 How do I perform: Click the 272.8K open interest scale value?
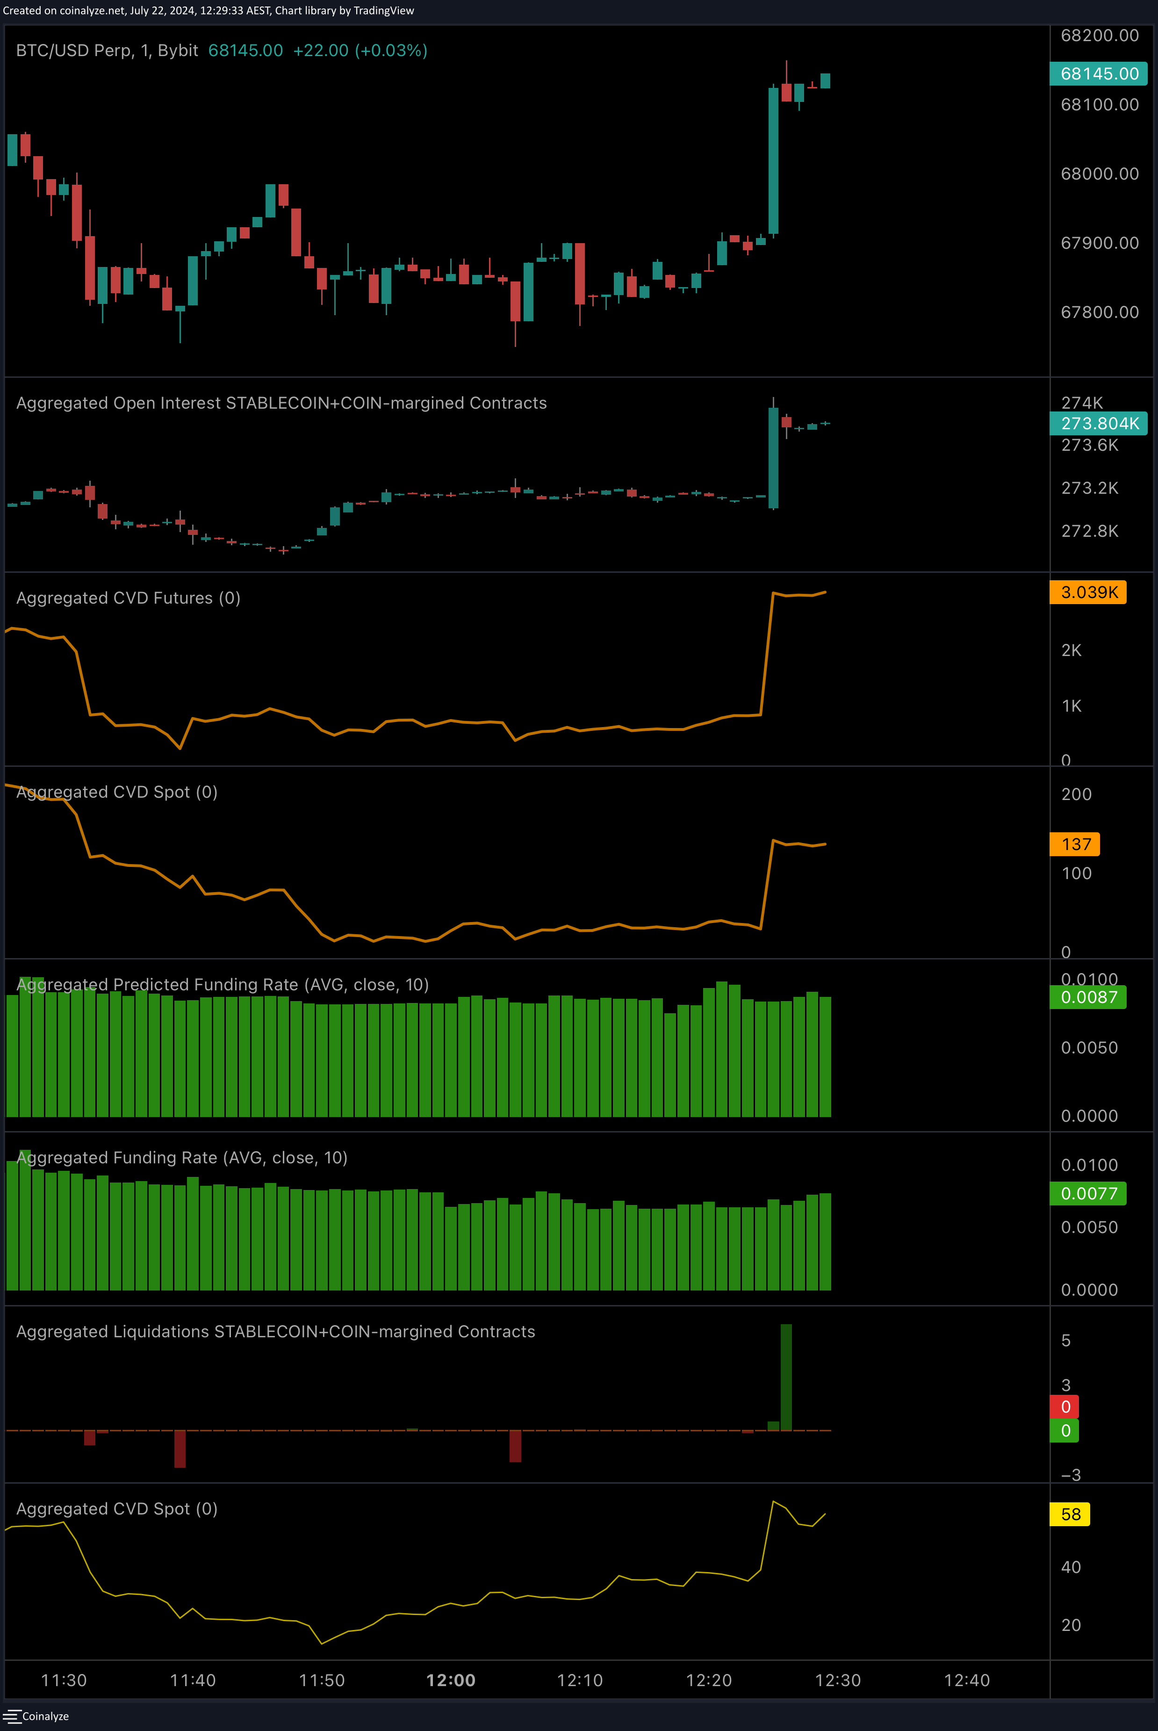point(1089,531)
